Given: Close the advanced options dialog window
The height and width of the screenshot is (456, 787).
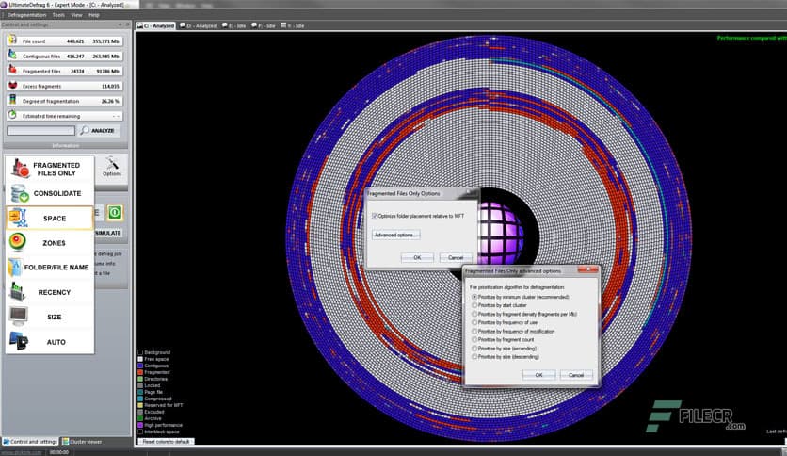Looking at the screenshot, I should coord(587,270).
